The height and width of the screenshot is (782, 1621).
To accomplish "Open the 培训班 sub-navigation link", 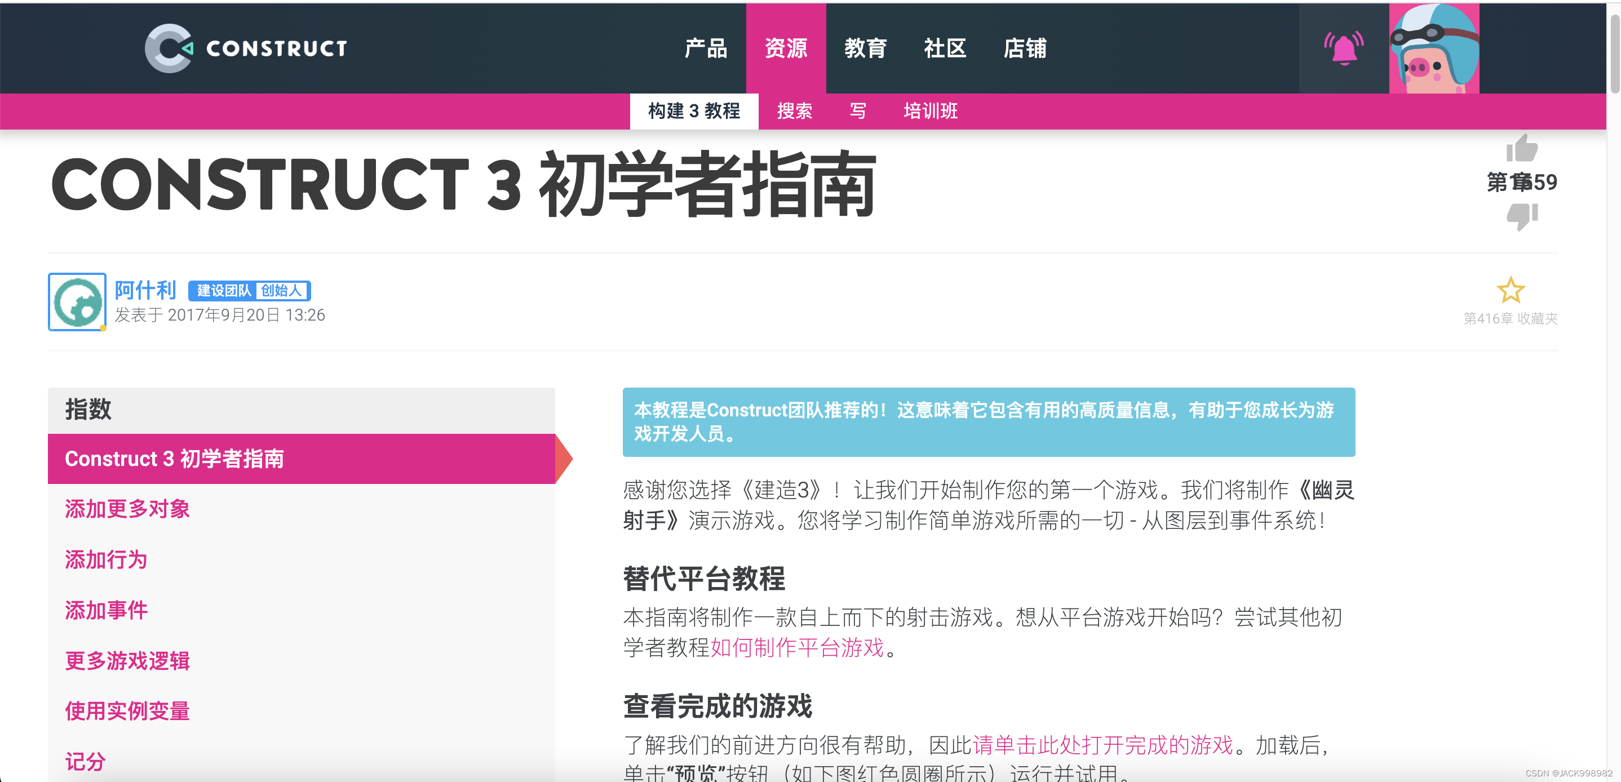I will [x=930, y=112].
